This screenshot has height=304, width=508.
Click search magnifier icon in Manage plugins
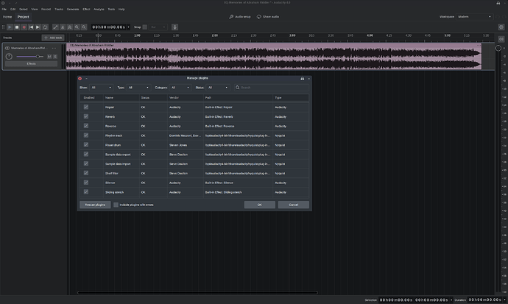[x=238, y=88]
